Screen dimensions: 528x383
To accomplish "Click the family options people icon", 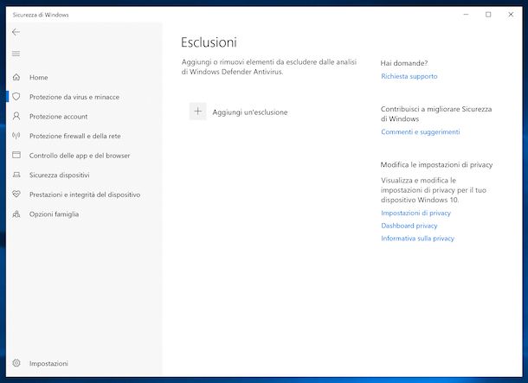I will pos(16,214).
